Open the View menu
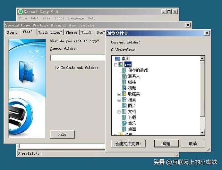The width and height of the screenshot is (222, 170). click(46, 18)
